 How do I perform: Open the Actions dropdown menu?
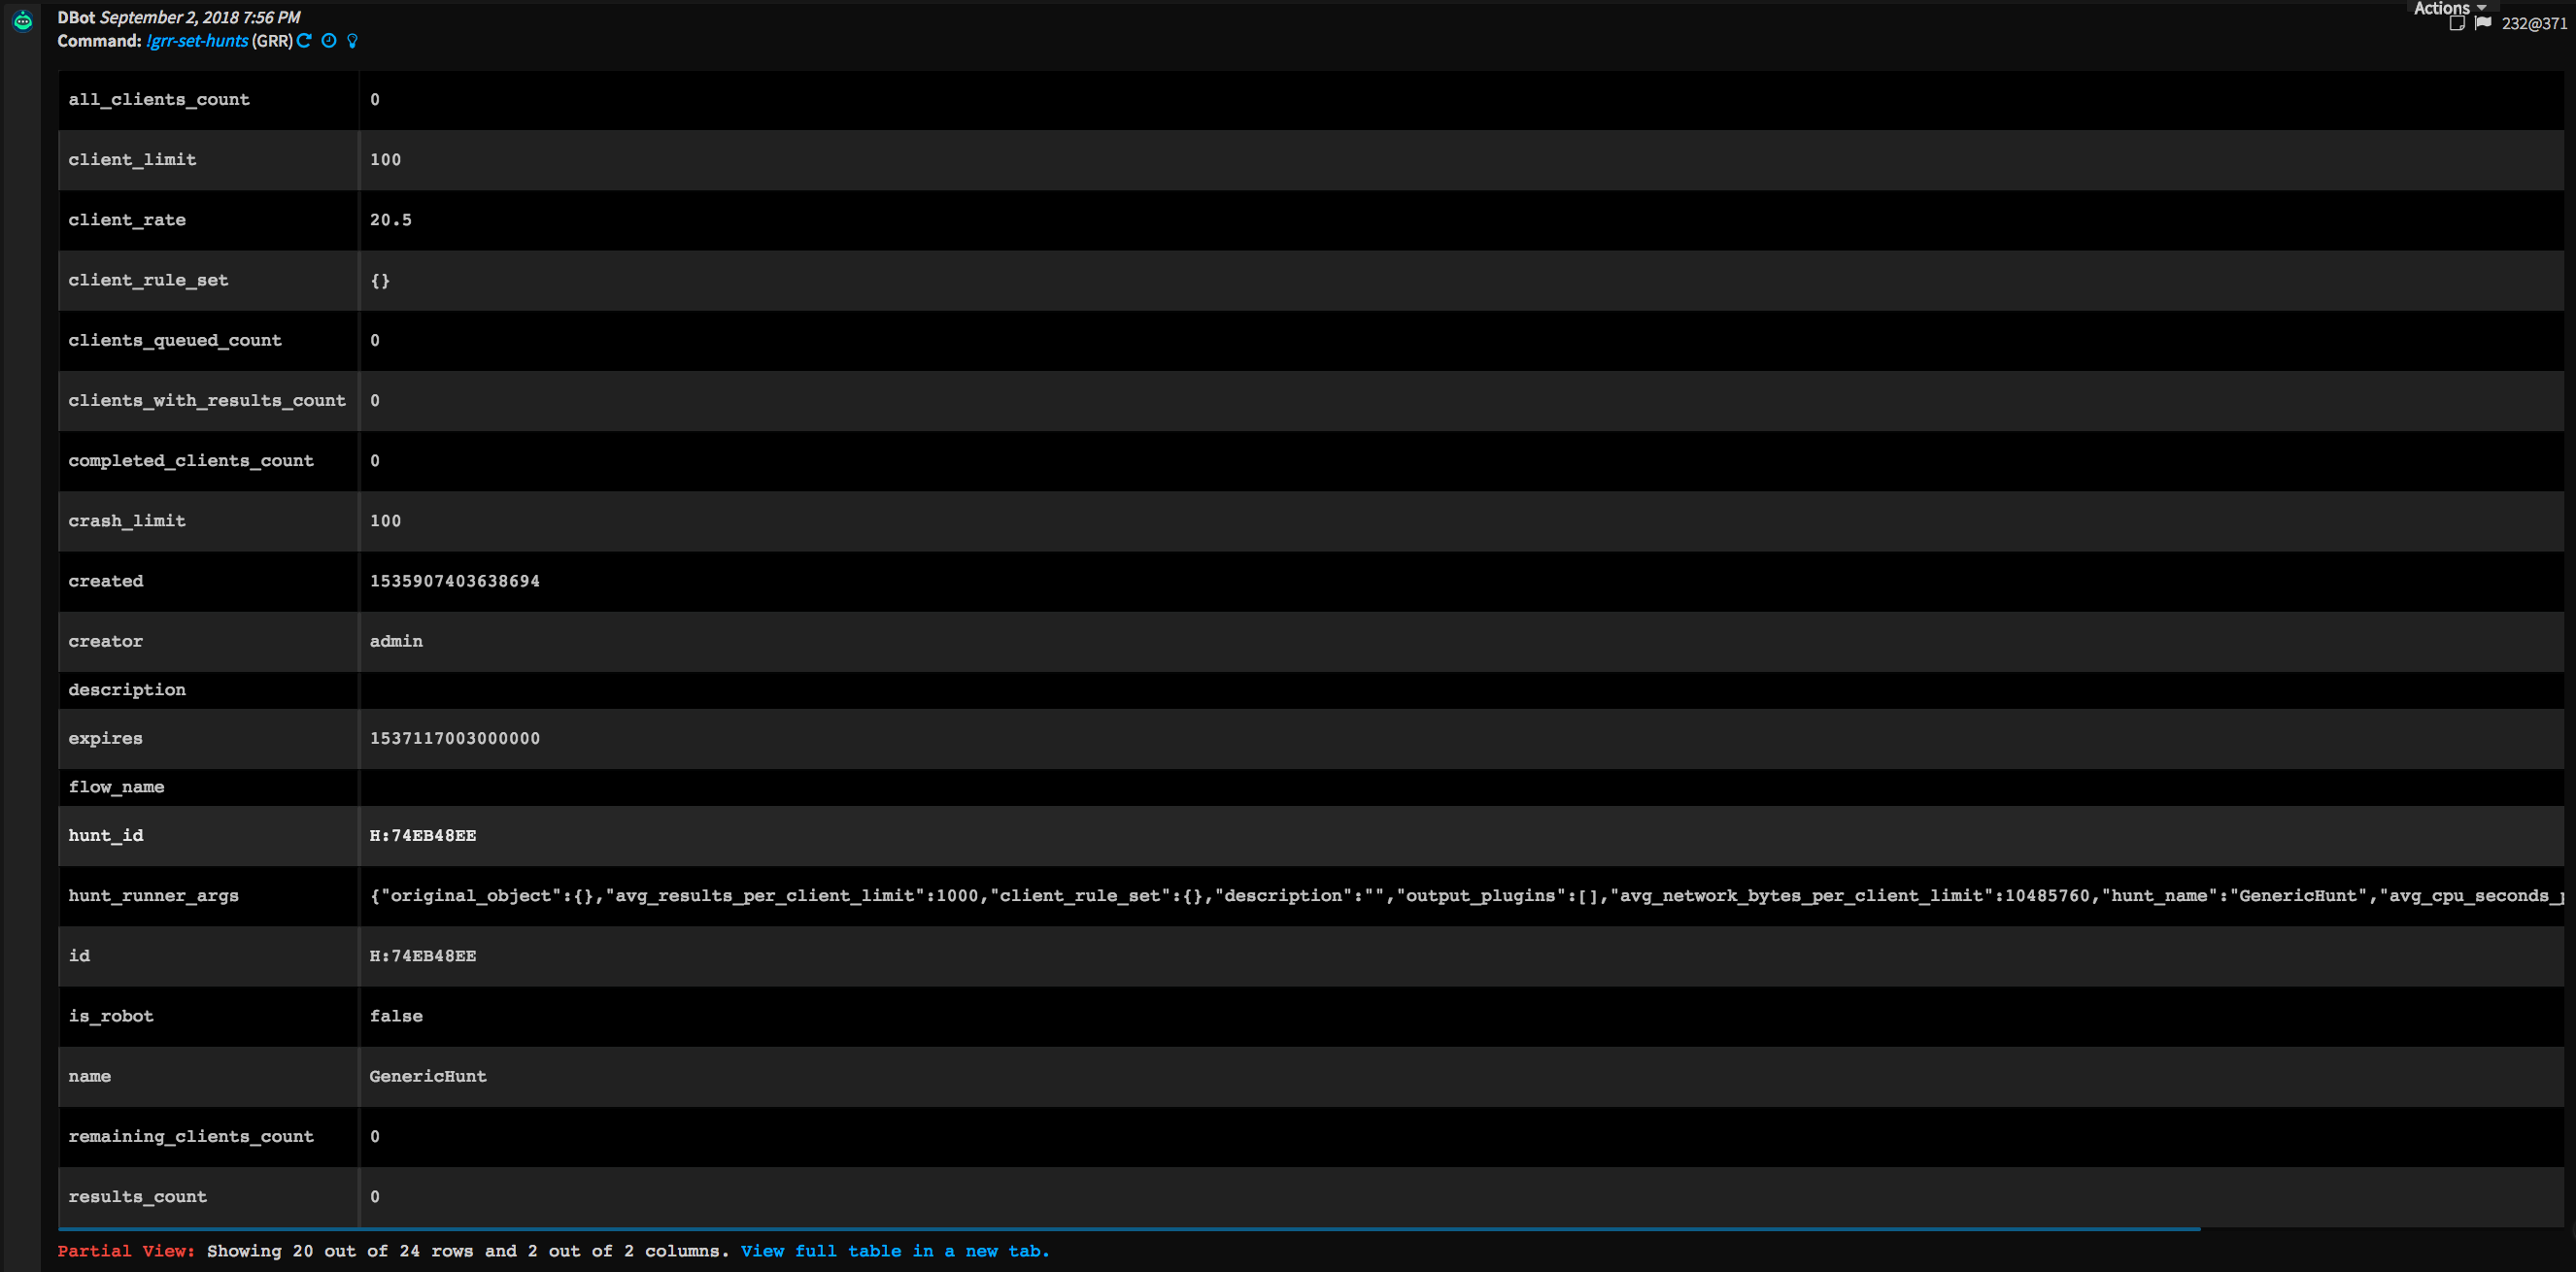[2448, 8]
